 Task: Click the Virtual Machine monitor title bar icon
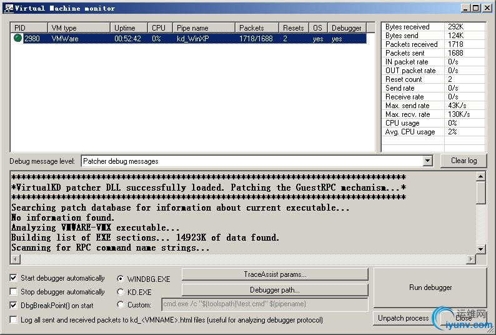[9, 8]
